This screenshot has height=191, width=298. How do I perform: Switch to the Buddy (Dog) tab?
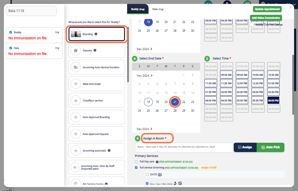[138, 9]
